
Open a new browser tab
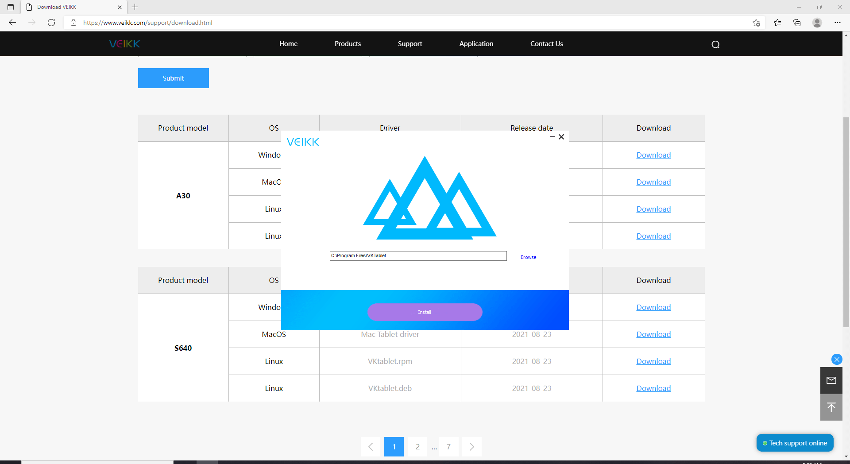135,7
